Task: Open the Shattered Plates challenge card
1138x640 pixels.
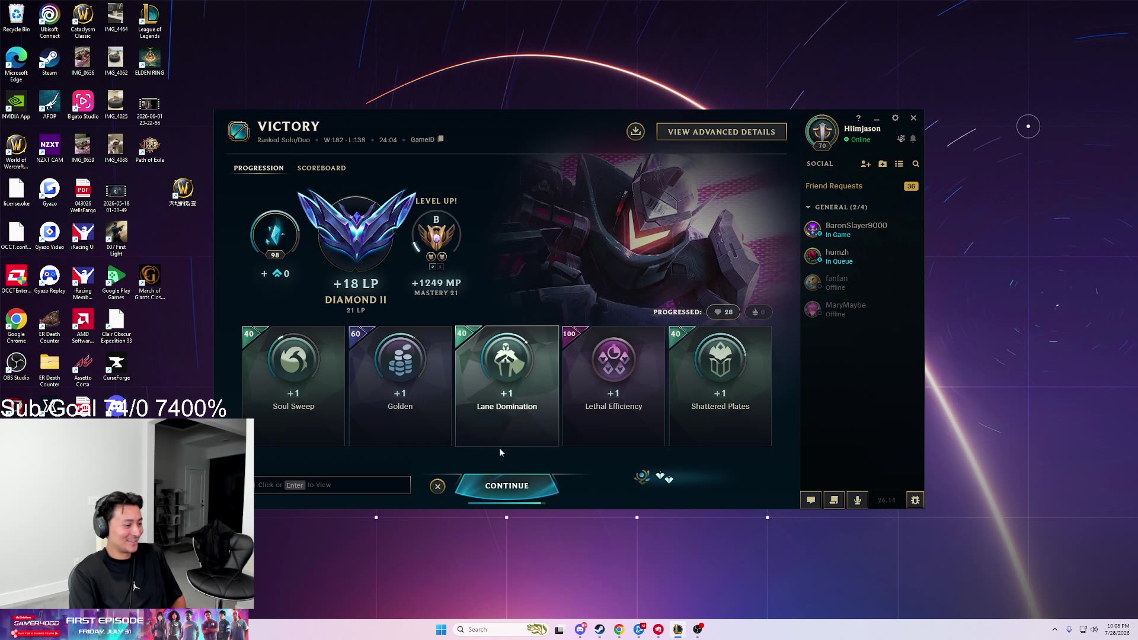Action: 720,385
